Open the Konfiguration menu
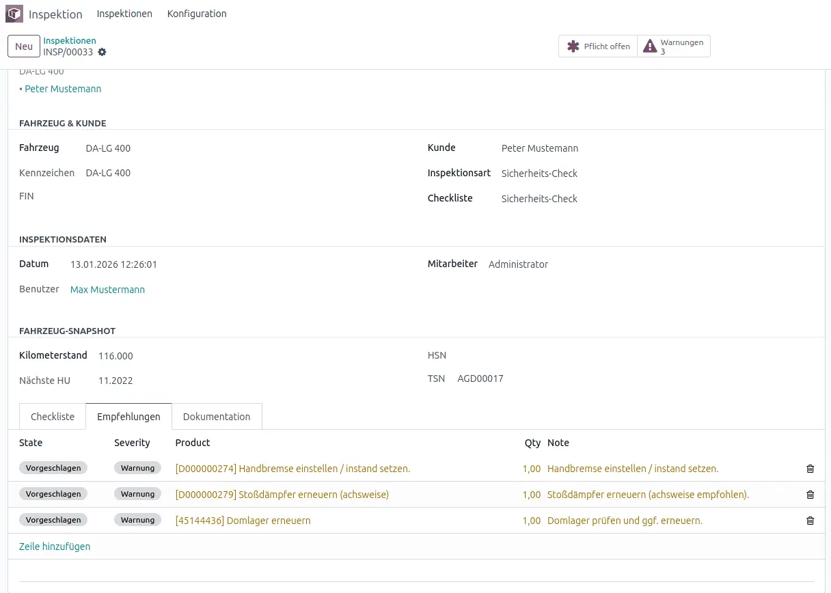 [197, 14]
